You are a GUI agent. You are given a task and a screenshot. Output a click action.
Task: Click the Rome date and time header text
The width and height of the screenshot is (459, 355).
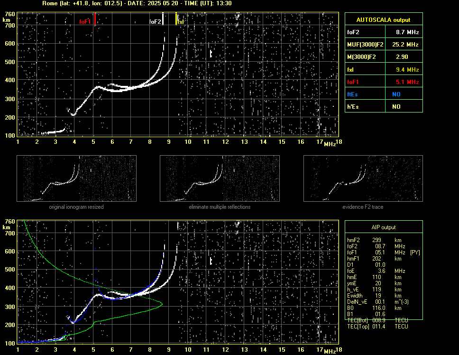137,3
